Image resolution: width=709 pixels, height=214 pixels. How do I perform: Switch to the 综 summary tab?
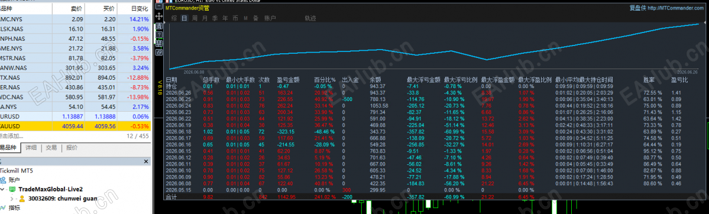click(174, 18)
